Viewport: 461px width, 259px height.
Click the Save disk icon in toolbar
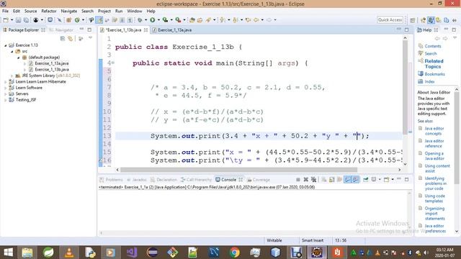click(18, 20)
